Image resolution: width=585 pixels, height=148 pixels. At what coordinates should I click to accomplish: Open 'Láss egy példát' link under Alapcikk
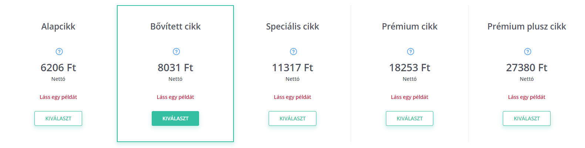point(58,97)
